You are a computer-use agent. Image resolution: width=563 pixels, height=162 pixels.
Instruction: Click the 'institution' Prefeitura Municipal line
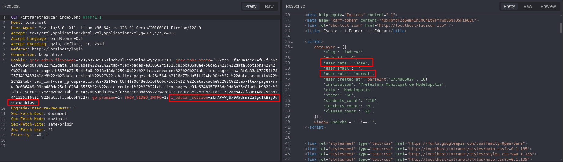click(x=385, y=84)
